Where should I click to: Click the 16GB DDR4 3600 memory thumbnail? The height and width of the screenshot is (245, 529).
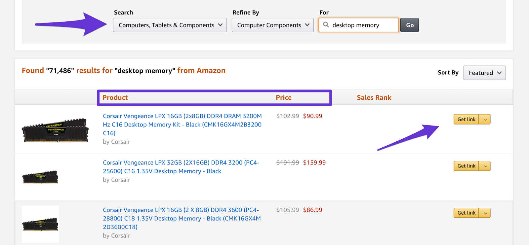pyautogui.click(x=40, y=224)
